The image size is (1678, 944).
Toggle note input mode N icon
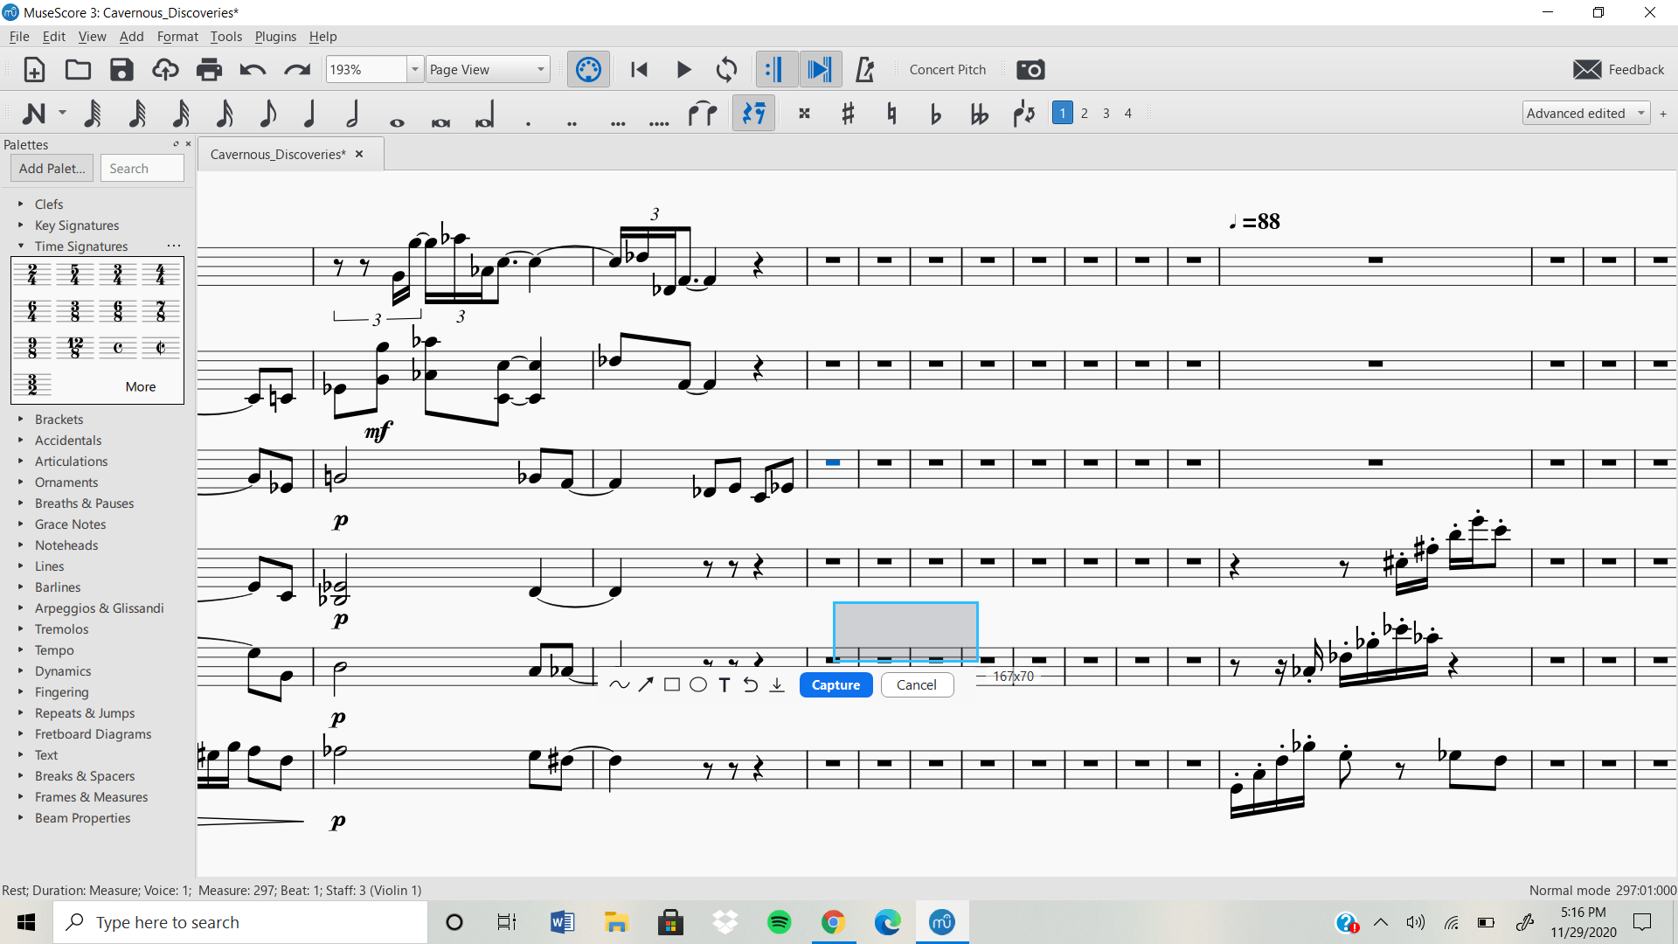click(x=33, y=114)
